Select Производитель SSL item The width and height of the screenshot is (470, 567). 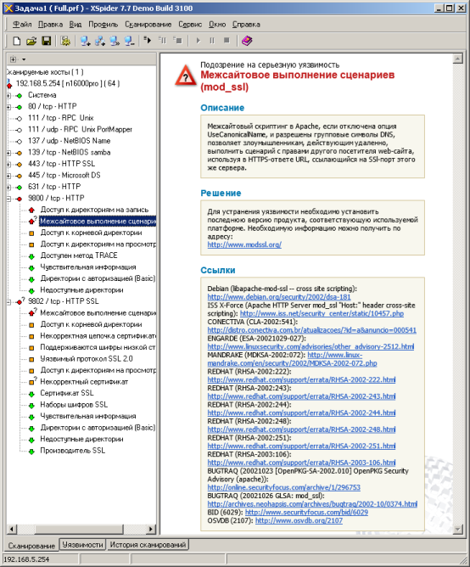pyautogui.click(x=73, y=451)
